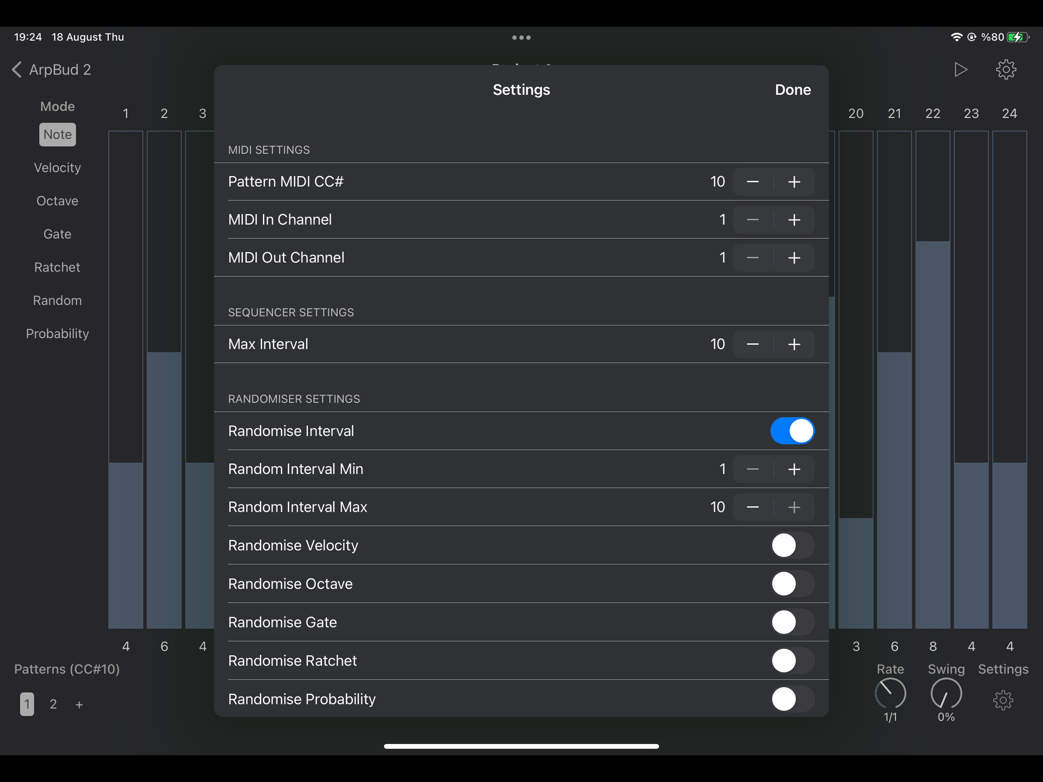This screenshot has height=782, width=1043.
Task: Select pattern 1
Action: coord(27,704)
